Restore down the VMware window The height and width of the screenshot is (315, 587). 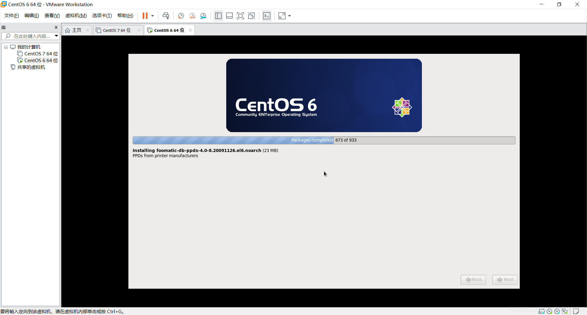[559, 4]
